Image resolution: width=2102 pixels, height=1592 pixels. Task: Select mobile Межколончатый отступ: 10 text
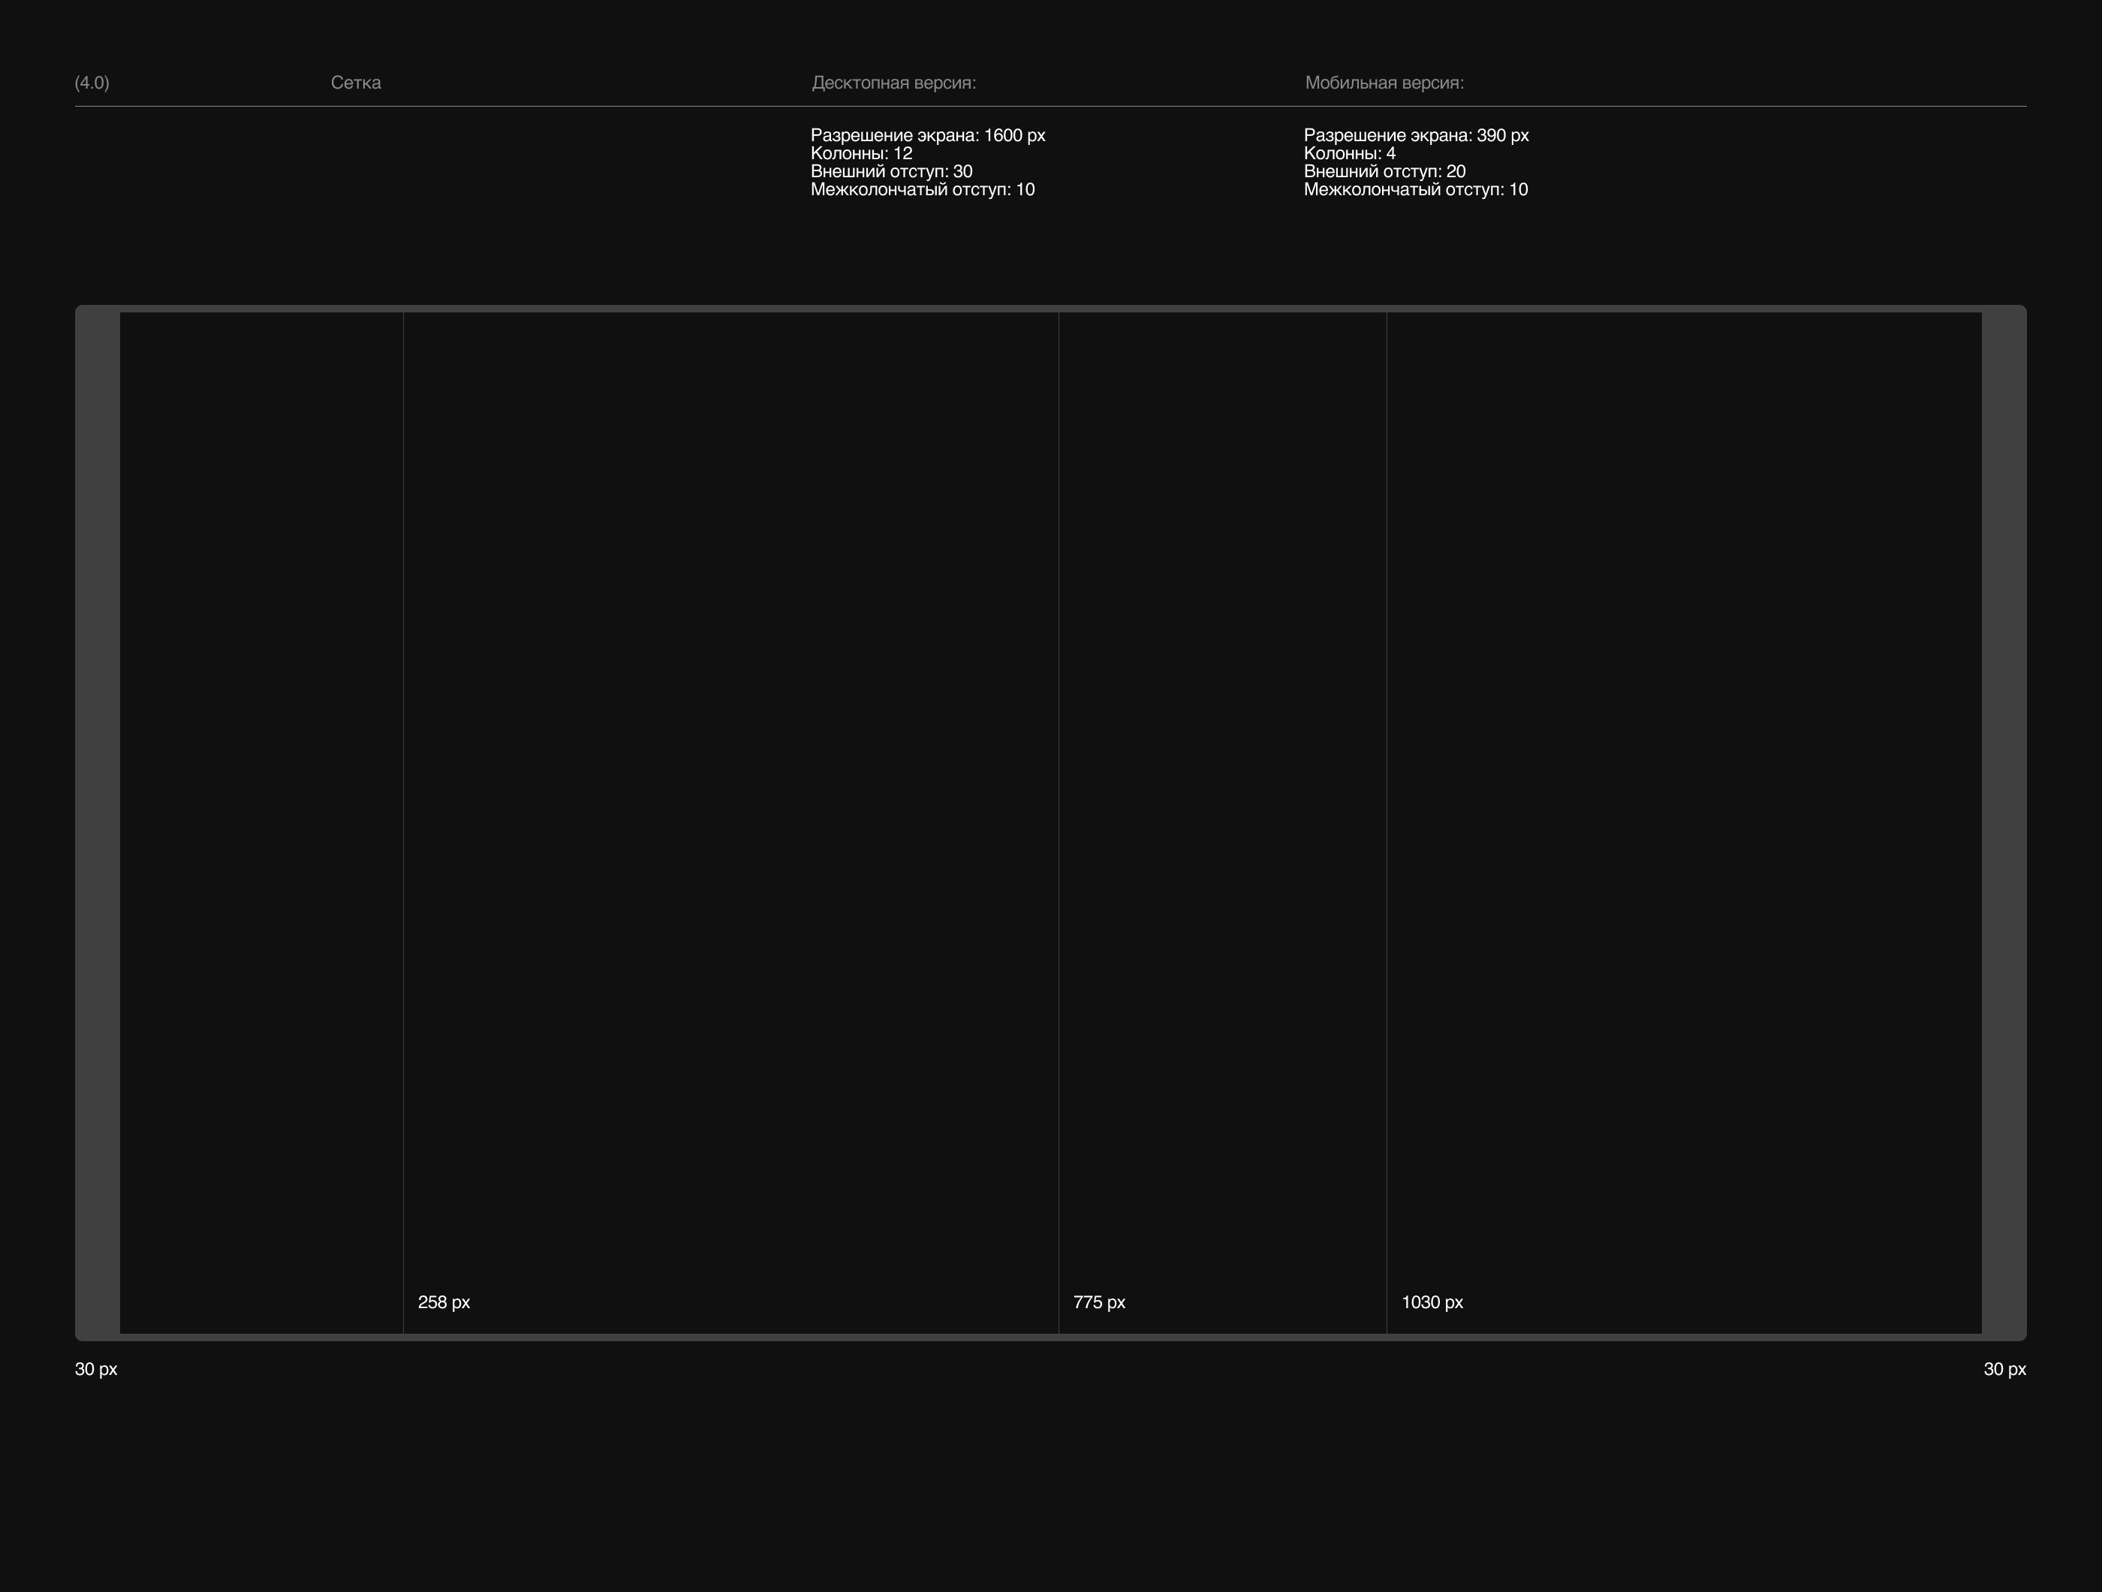tap(1415, 189)
